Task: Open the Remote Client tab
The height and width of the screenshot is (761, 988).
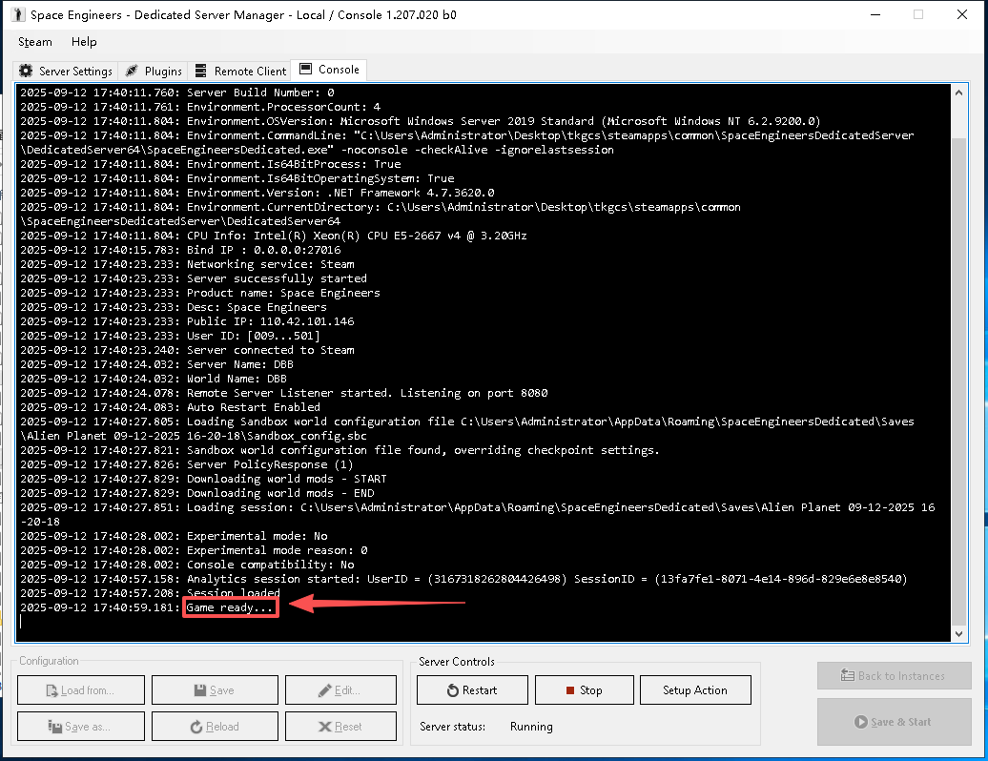Action: [240, 72]
